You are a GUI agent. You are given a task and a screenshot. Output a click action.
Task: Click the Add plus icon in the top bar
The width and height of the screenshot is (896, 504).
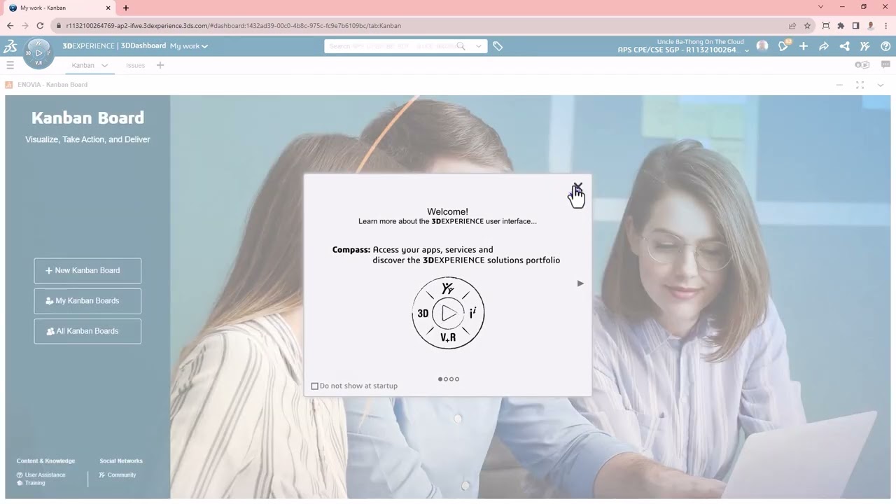(x=804, y=46)
